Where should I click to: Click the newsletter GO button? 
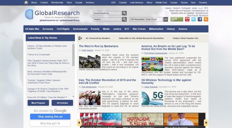[x=166, y=19]
